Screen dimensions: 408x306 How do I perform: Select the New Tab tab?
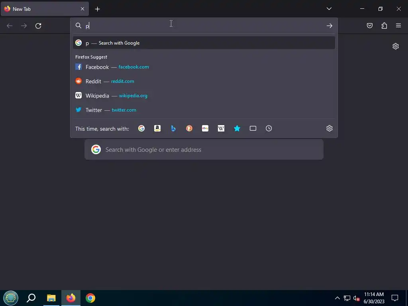(x=45, y=9)
